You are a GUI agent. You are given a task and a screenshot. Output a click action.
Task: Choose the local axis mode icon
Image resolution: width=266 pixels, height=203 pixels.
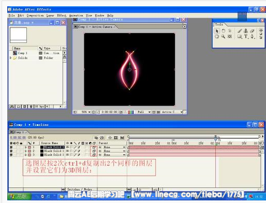261,30
